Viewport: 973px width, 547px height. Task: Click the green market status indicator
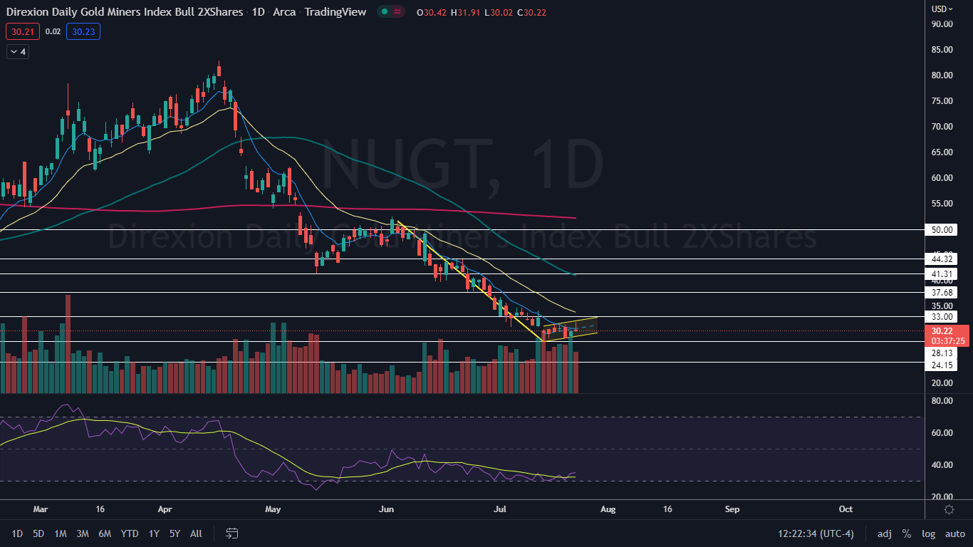click(384, 12)
